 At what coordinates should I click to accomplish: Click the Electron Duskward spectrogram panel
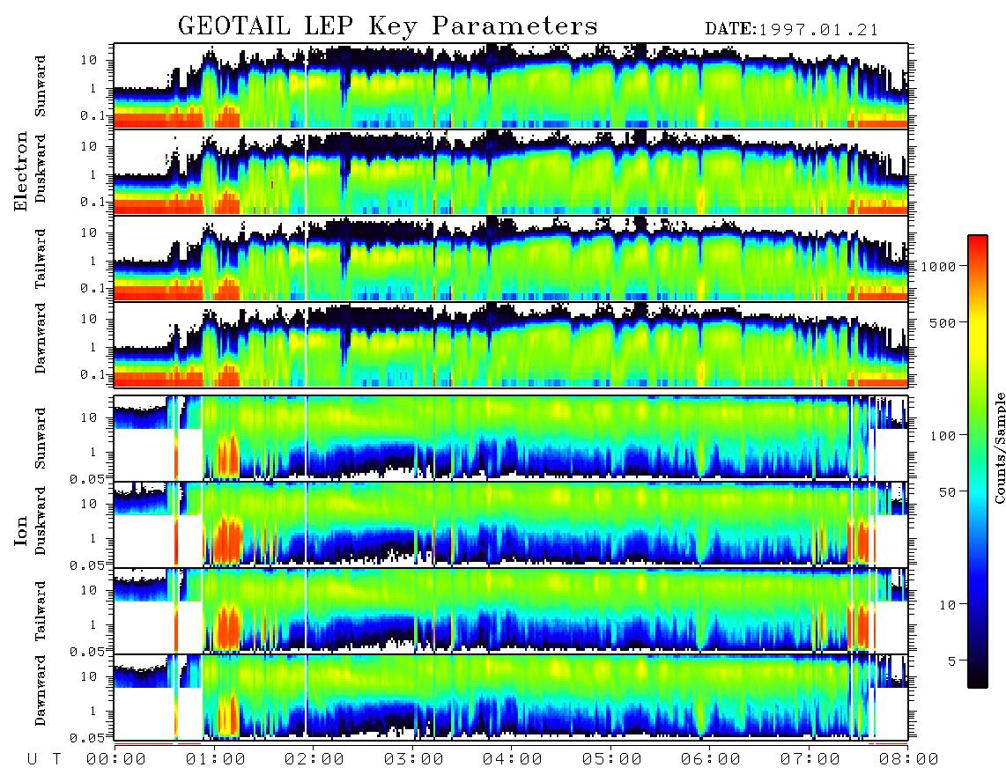point(511,172)
